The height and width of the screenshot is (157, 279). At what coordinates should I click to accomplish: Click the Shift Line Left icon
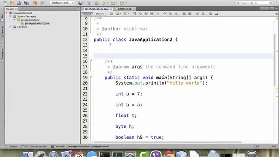[x=184, y=14]
